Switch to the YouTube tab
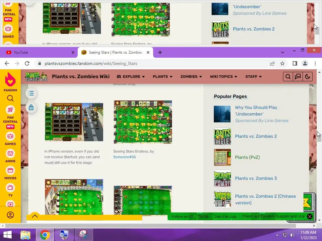The height and width of the screenshot is (241, 322). click(39, 52)
